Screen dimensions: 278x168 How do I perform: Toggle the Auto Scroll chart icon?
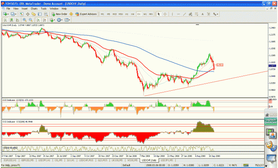pos(38,20)
